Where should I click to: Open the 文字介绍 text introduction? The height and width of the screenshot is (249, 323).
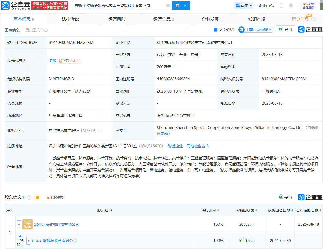tap(224, 30)
